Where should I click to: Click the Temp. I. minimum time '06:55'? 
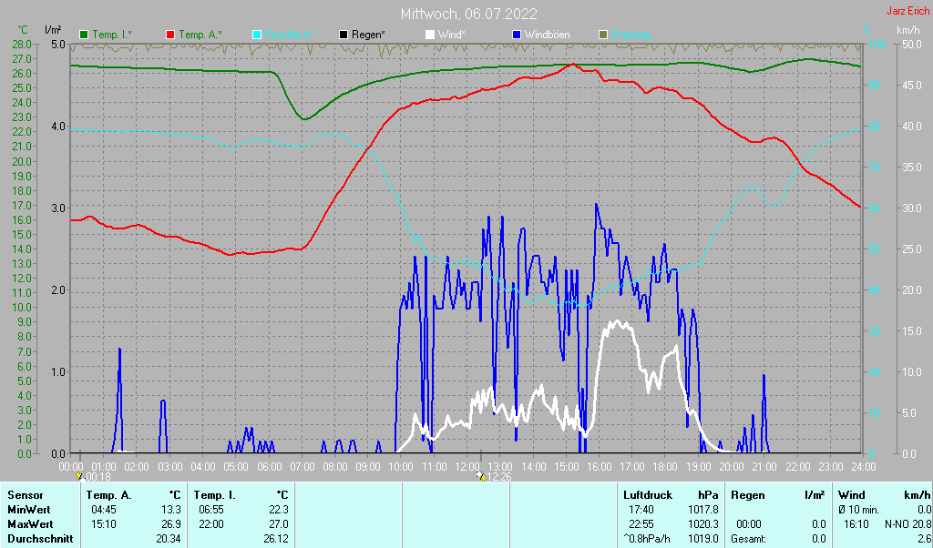(210, 510)
